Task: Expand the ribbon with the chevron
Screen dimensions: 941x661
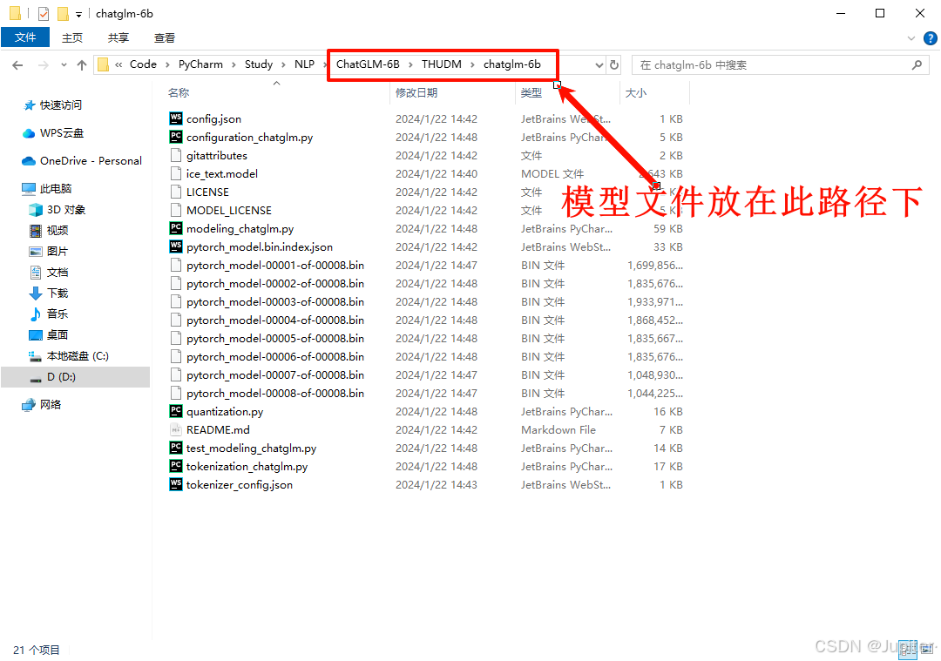Action: pyautogui.click(x=911, y=38)
